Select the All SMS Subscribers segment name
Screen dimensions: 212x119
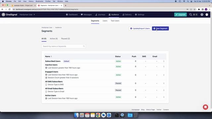[x=54, y=82]
